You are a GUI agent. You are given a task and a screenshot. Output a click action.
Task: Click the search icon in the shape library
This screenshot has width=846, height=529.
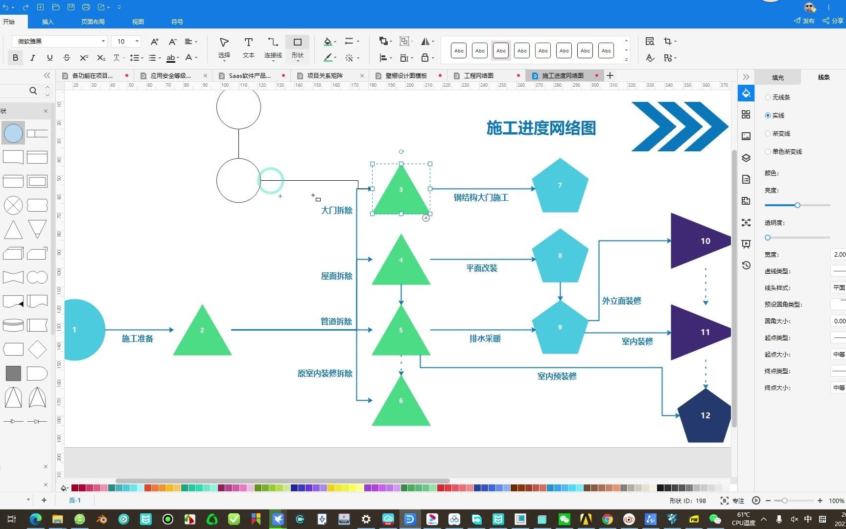[x=33, y=91]
